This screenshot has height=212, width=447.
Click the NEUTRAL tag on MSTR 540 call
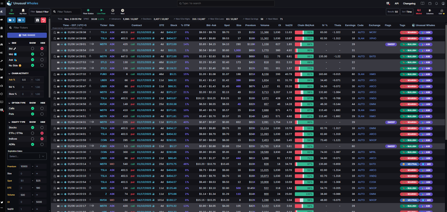coord(409,164)
